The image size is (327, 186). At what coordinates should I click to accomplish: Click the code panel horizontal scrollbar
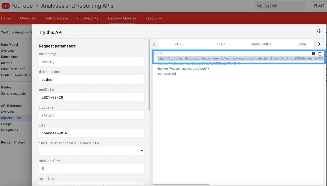coord(181,185)
